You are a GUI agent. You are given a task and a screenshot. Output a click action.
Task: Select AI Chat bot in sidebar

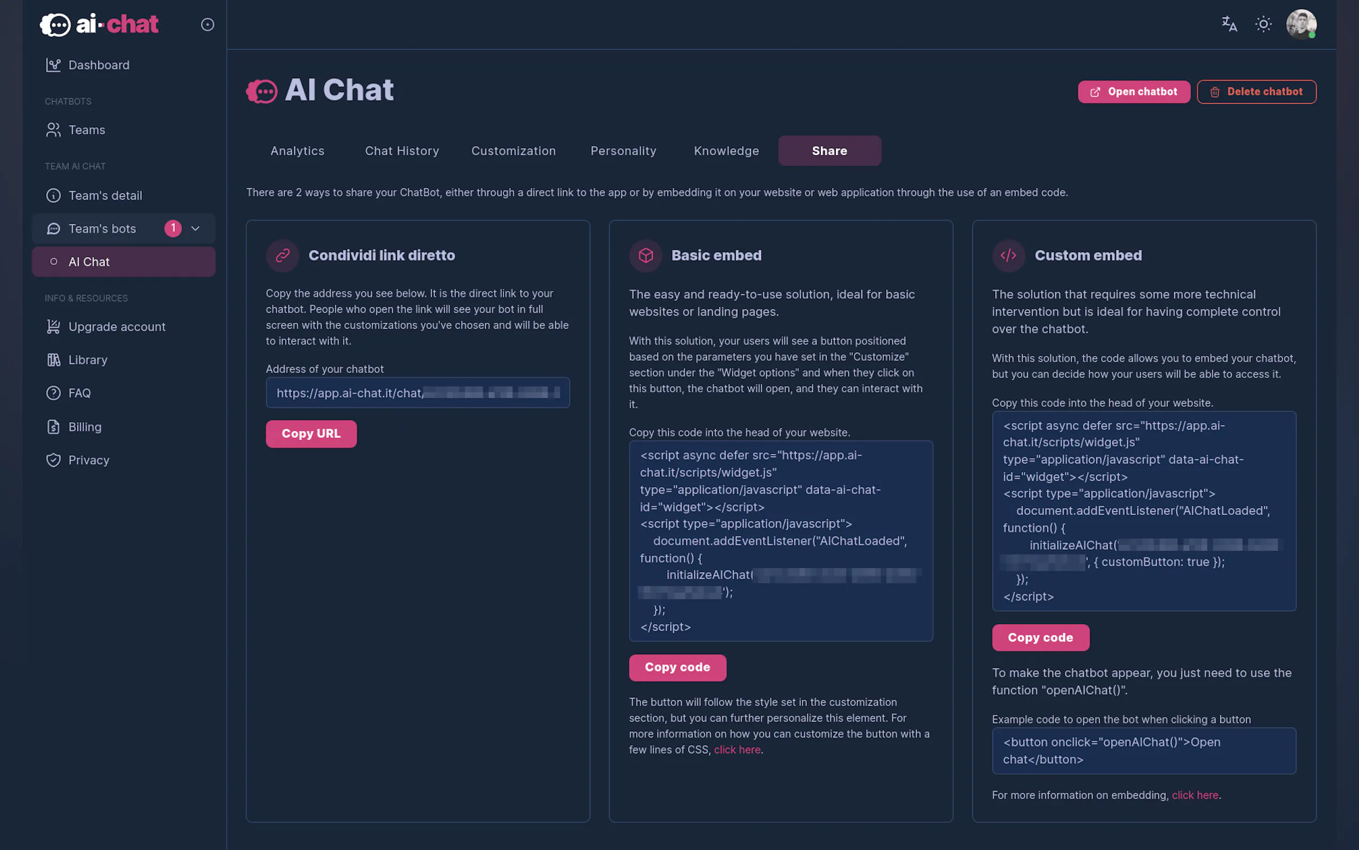pos(89,262)
